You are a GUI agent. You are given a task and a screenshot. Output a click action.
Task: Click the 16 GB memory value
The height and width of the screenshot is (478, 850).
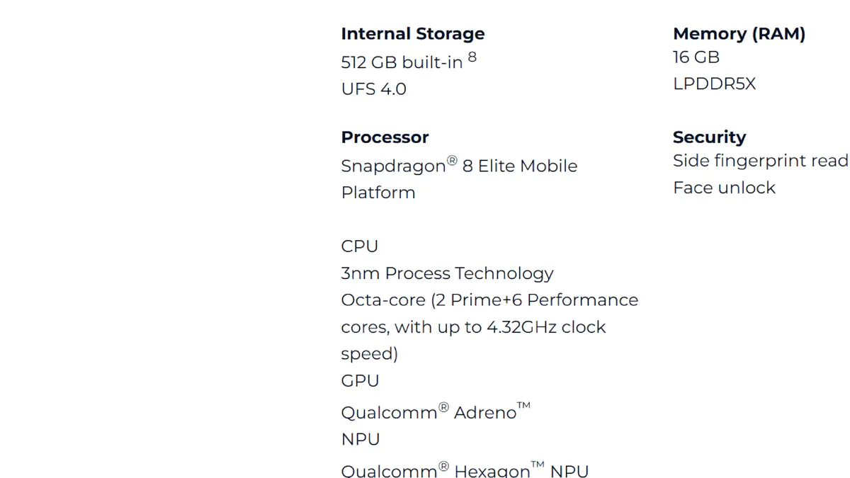(696, 57)
